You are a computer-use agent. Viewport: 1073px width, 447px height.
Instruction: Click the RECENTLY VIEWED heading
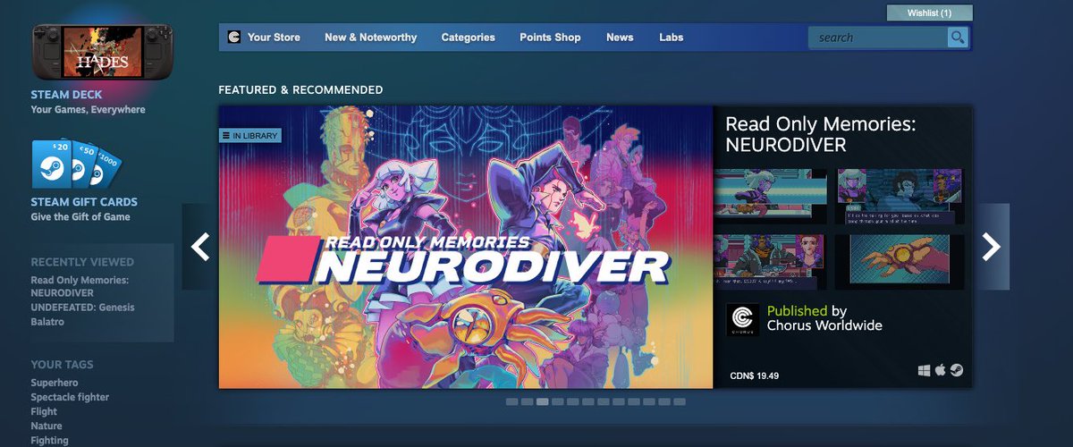82,262
